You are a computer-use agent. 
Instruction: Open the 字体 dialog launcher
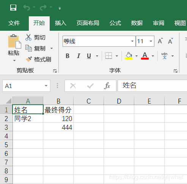pos(176,71)
